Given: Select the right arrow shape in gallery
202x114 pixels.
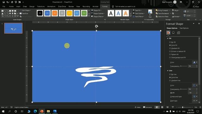Looking at the screenshot, I should [10, 13].
